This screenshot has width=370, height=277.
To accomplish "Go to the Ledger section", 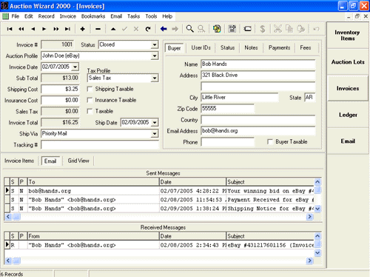I will coord(348,115).
